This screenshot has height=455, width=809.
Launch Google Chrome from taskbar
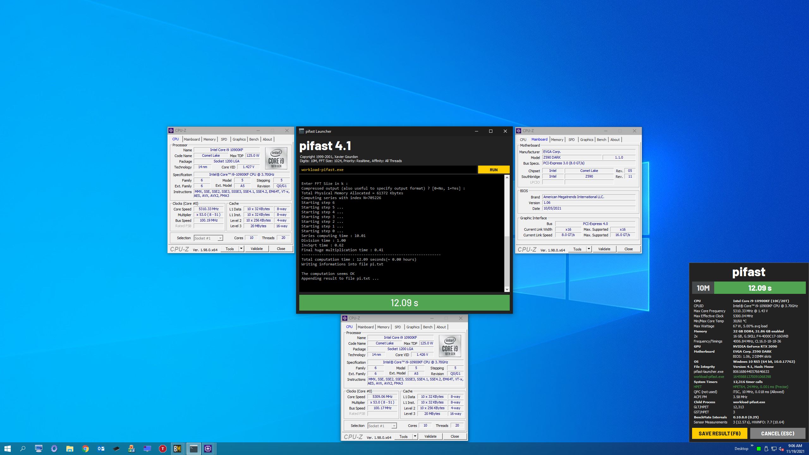click(x=85, y=448)
